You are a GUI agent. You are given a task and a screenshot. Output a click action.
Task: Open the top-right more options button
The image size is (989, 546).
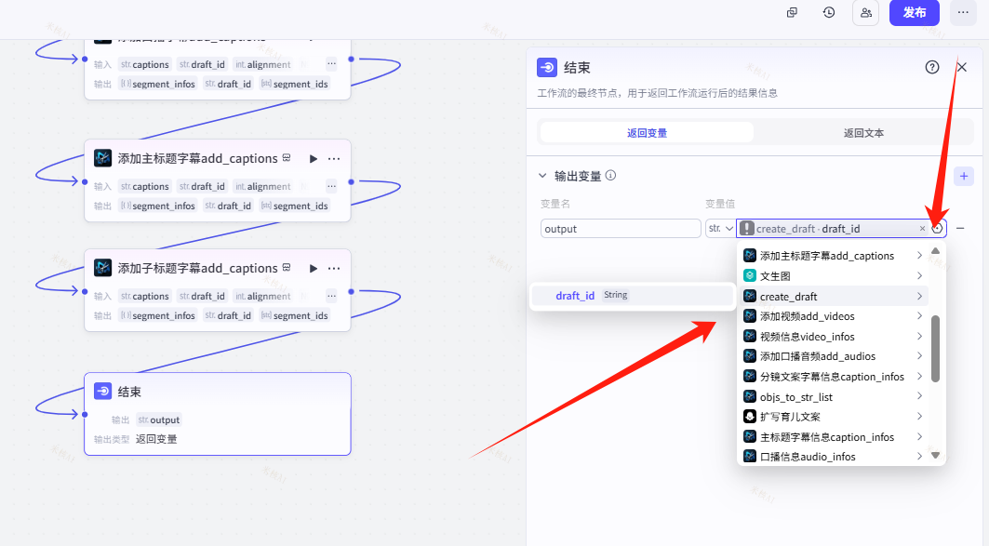coord(963,13)
